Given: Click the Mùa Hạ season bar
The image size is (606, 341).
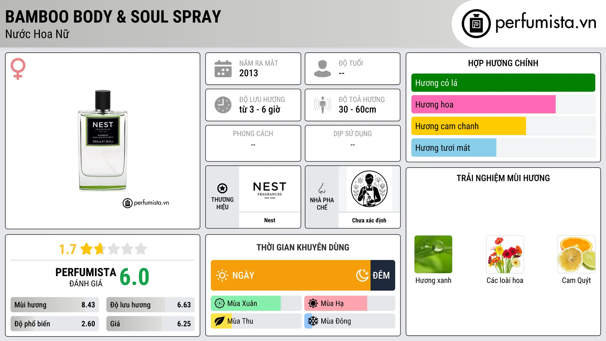Looking at the screenshot, I should pyautogui.click(x=350, y=303).
